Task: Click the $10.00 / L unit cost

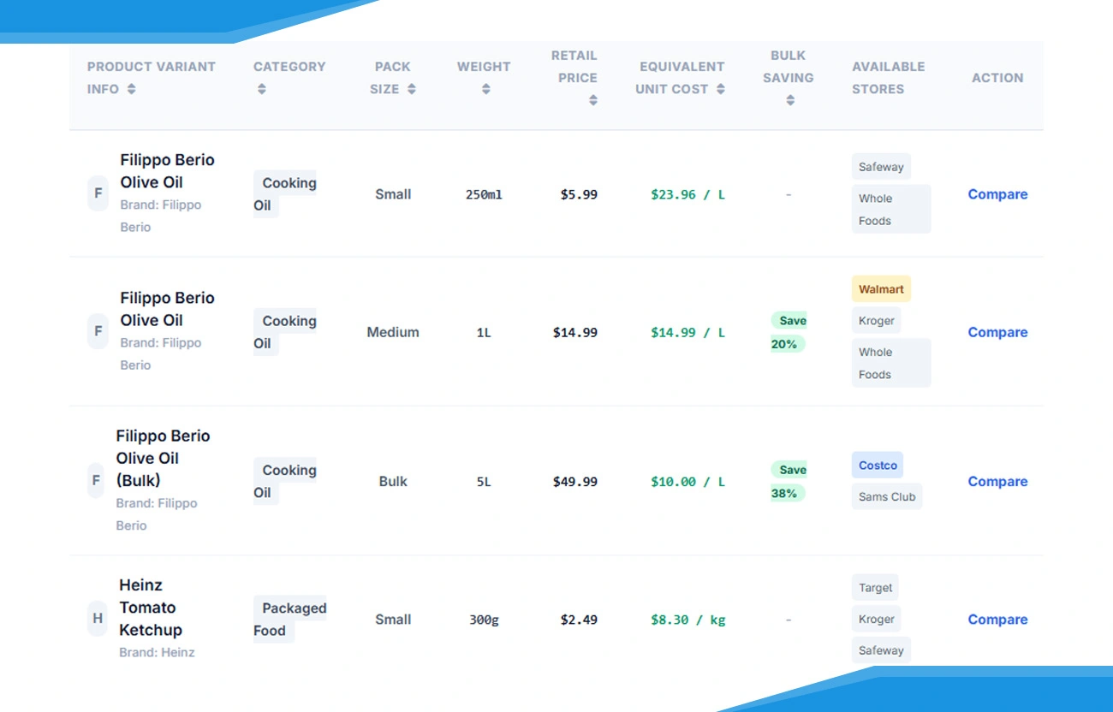Action: coord(687,482)
